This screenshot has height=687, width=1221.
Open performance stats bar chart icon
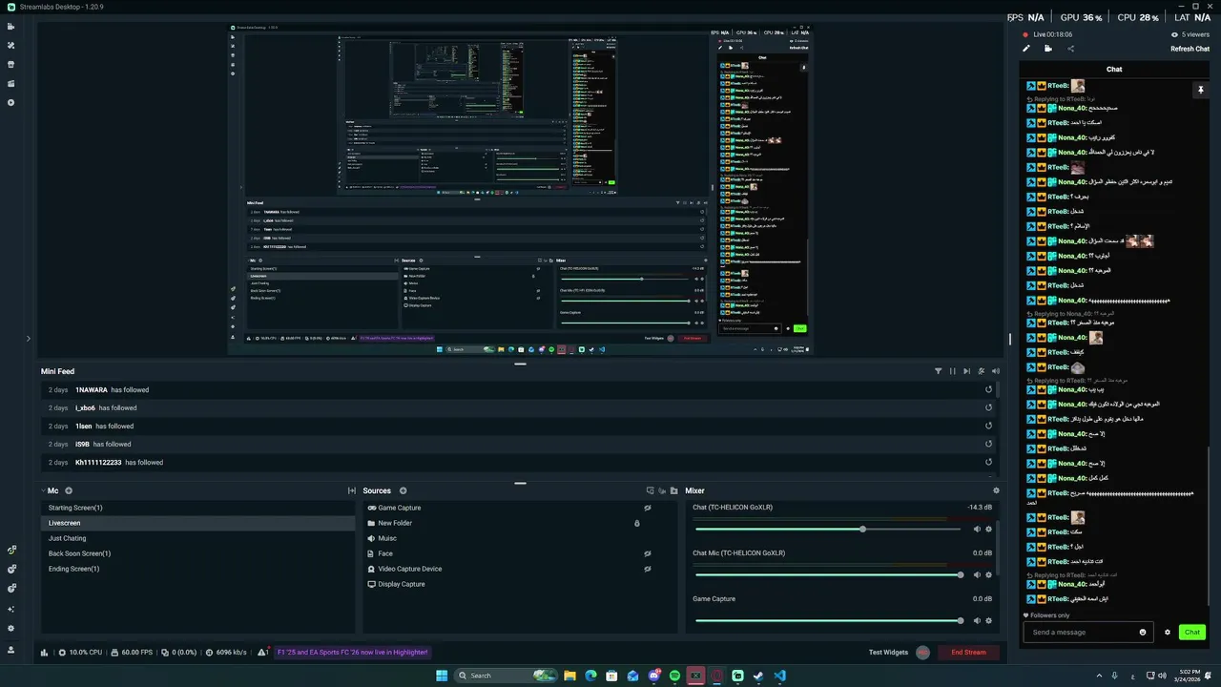[x=45, y=653]
